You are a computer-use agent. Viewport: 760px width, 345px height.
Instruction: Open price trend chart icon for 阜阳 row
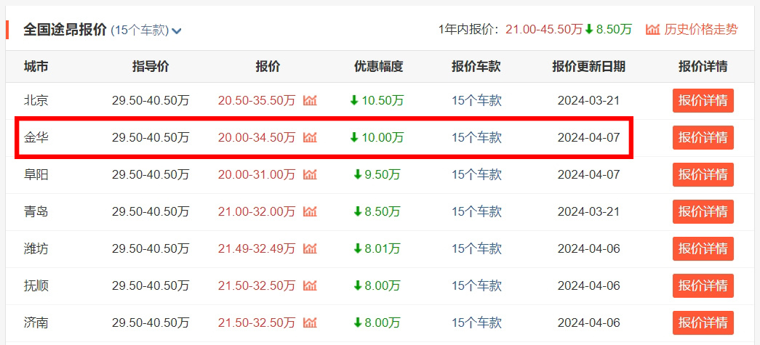(310, 174)
